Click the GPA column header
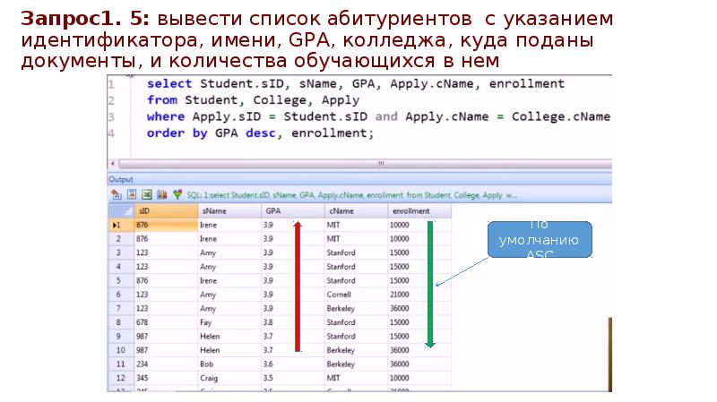 click(293, 211)
